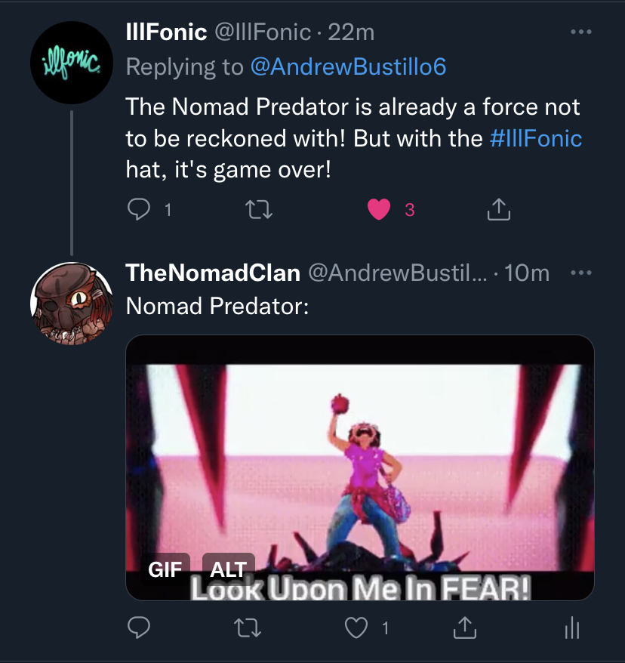
Task: Open IllFonic profile avatar
Action: tap(72, 62)
